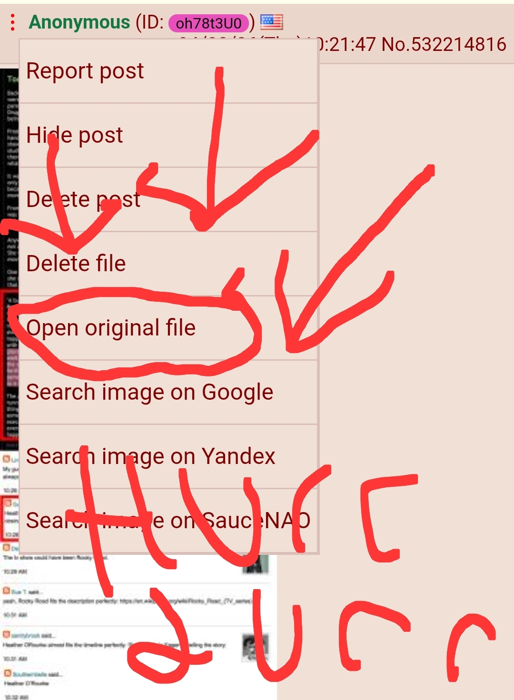
Task: Tap the orange Blogger icon beside bottom comment
Action: [7, 673]
